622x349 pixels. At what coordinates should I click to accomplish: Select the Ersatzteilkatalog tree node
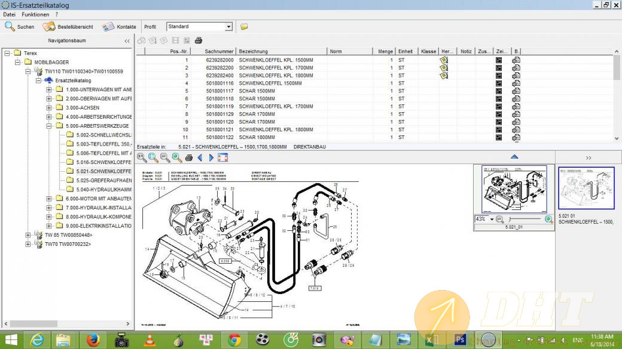tap(73, 81)
